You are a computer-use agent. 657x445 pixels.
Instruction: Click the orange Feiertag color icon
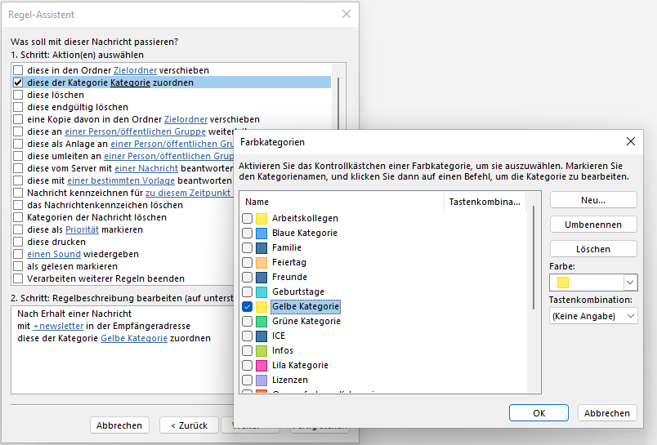point(261,263)
